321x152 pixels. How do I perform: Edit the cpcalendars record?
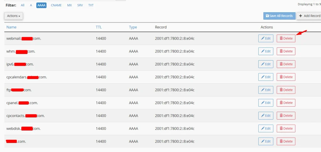click(266, 77)
